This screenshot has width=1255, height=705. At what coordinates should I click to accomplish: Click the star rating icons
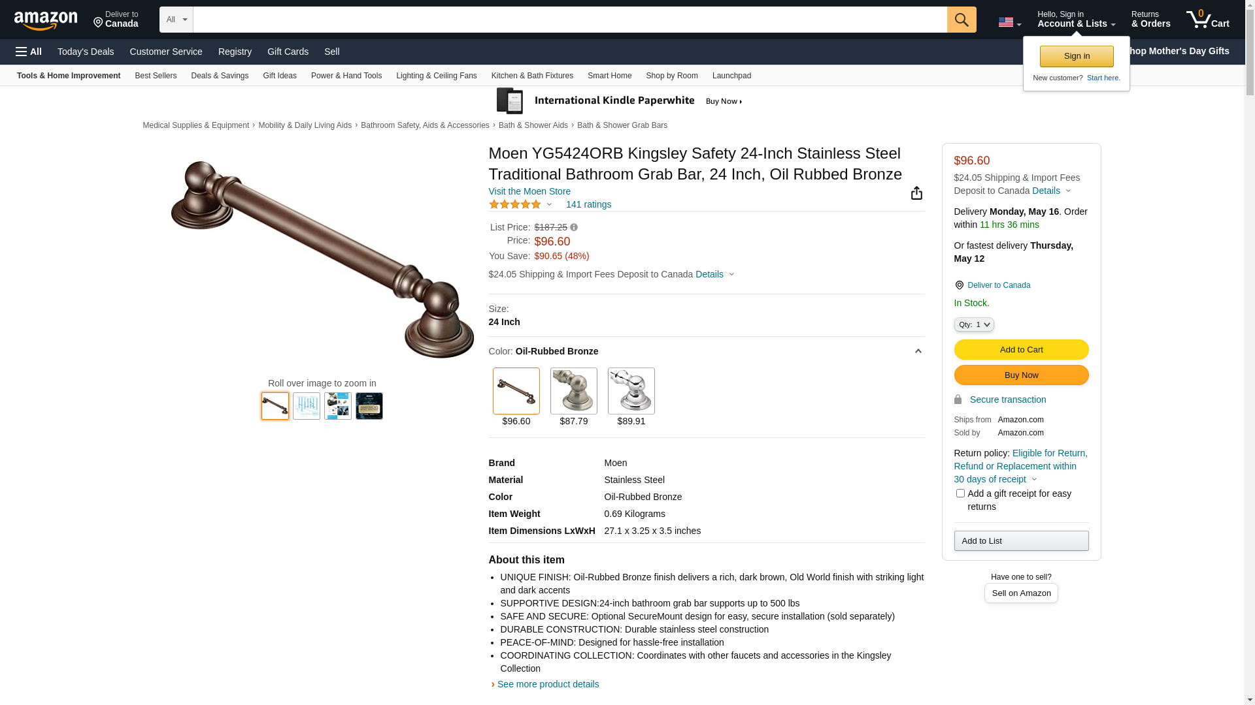[x=515, y=204]
